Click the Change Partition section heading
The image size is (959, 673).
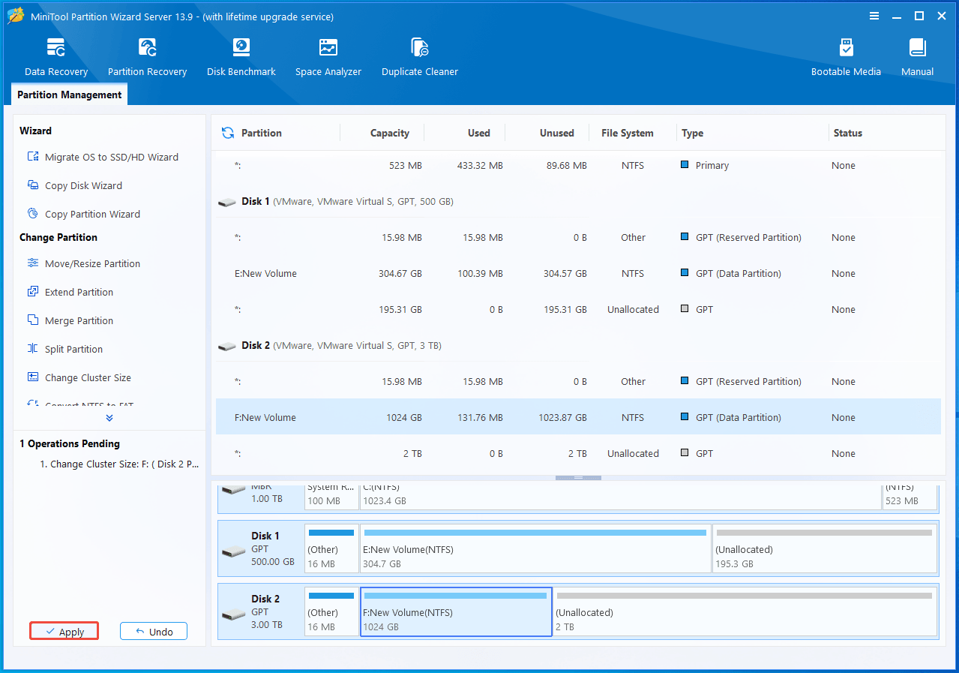[x=58, y=237]
